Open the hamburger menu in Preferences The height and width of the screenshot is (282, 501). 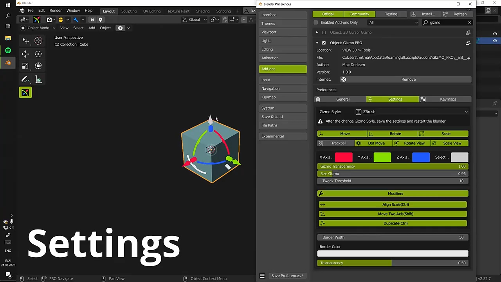(x=262, y=276)
